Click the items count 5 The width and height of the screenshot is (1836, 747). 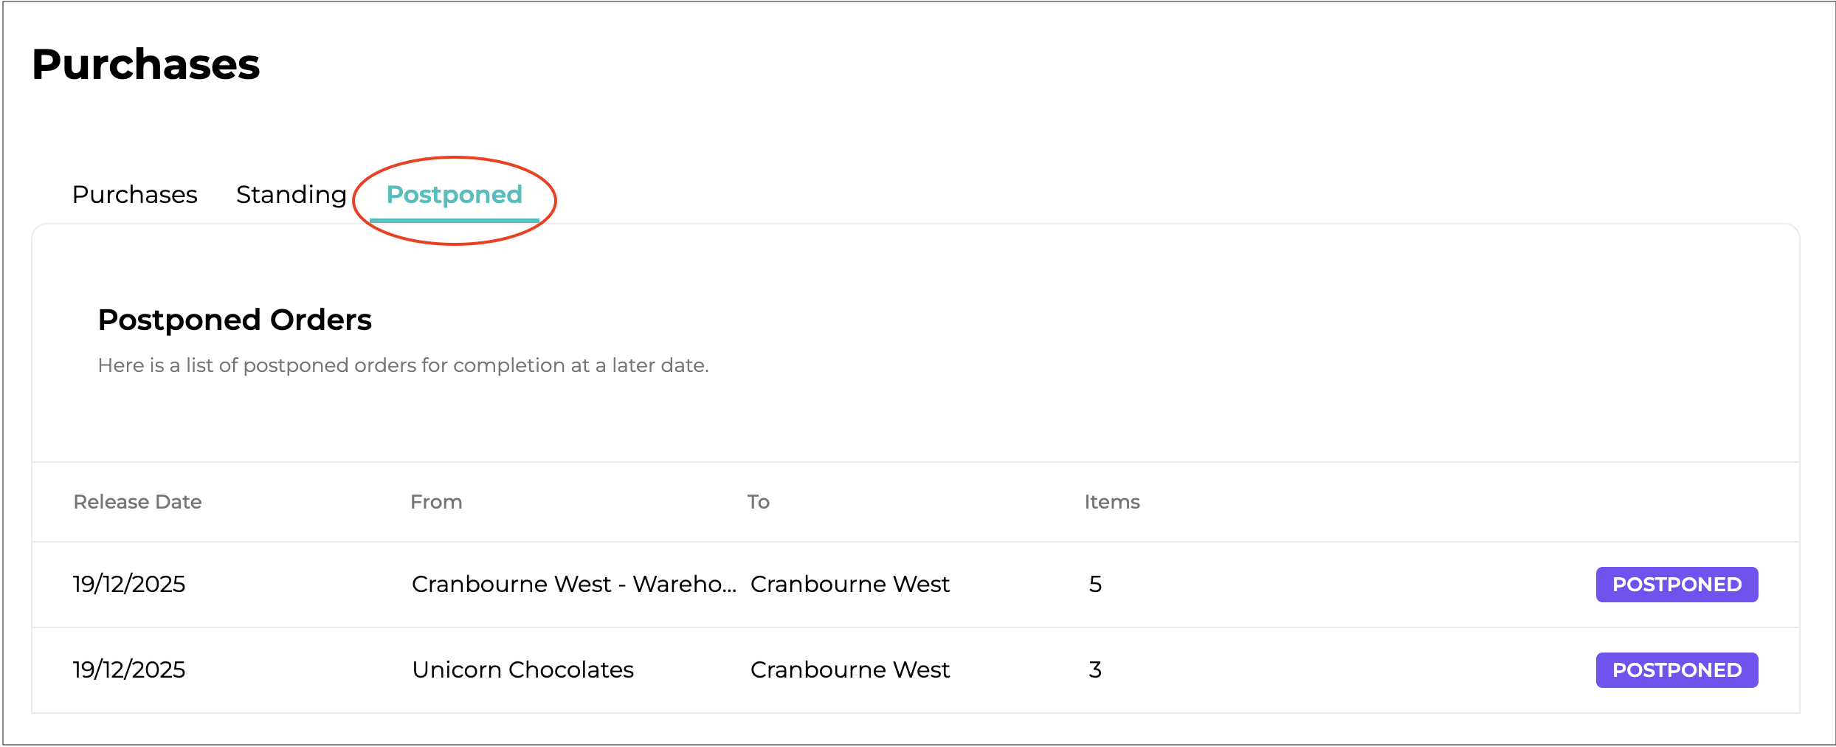[1095, 585]
